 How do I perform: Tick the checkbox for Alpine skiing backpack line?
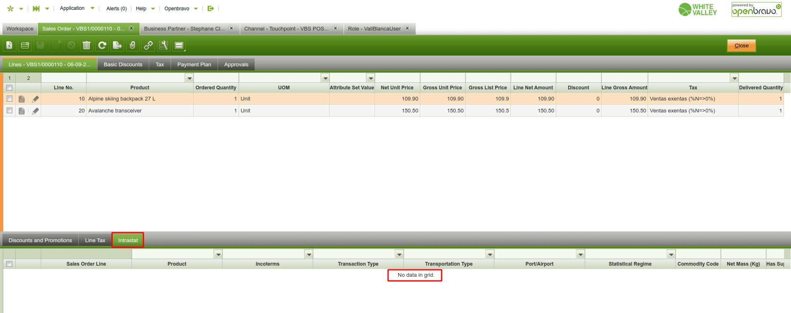tap(9, 99)
